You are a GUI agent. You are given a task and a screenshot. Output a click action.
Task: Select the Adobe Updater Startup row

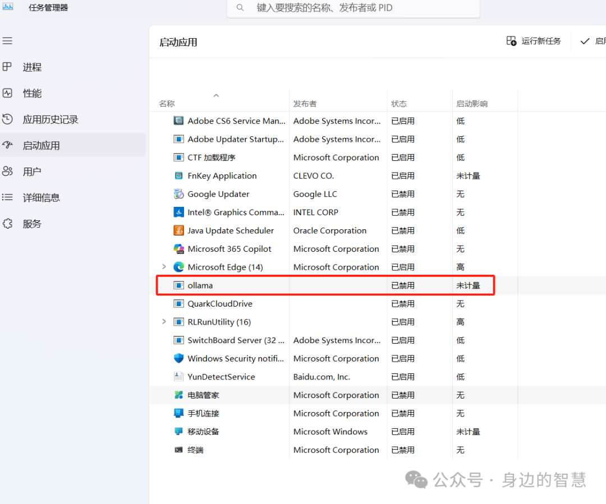point(378,139)
